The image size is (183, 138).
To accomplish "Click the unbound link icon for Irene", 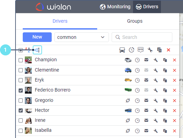I will pyautogui.click(x=128, y=120).
